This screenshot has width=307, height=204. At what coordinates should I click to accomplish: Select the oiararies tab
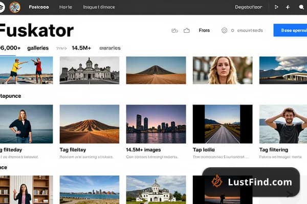[110, 48]
